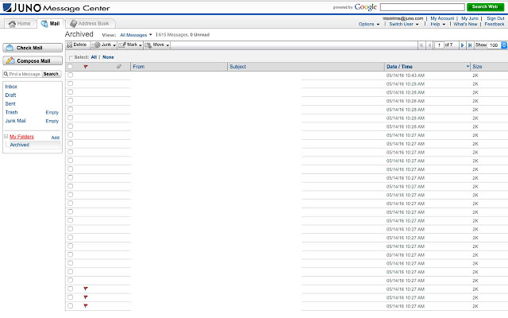Go to next page arrow

[462, 45]
